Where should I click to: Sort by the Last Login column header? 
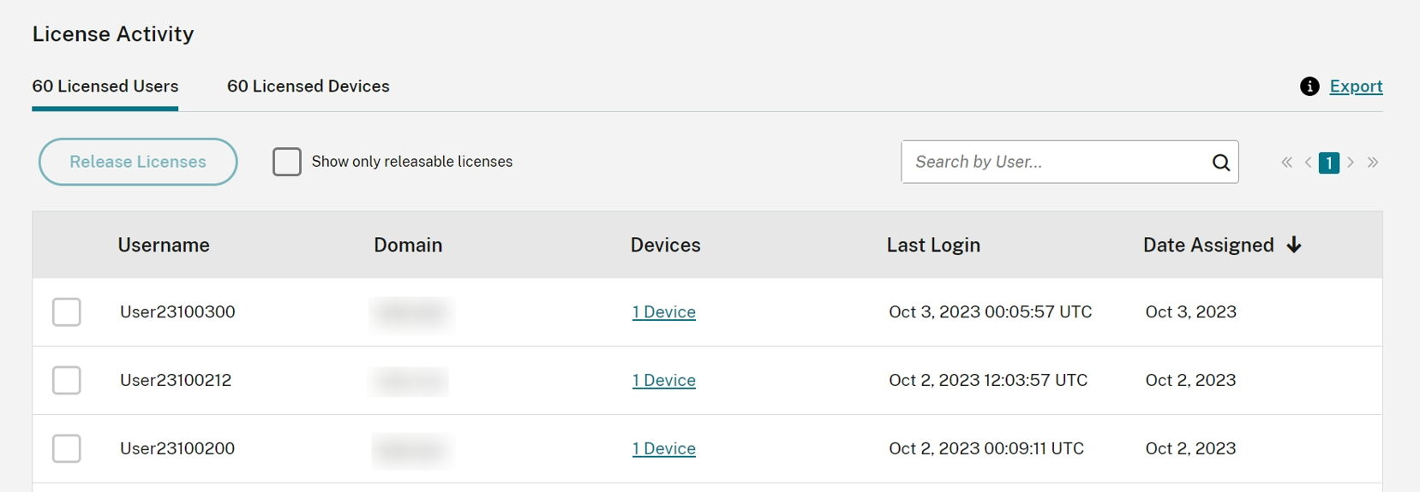pos(933,246)
